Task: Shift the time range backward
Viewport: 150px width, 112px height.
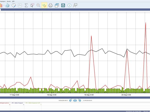Action: click(70, 100)
